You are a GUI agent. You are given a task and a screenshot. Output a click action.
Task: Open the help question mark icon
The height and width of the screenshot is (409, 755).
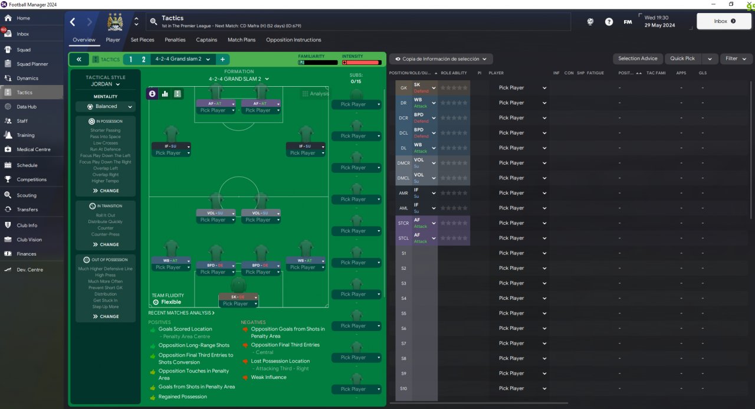click(609, 22)
